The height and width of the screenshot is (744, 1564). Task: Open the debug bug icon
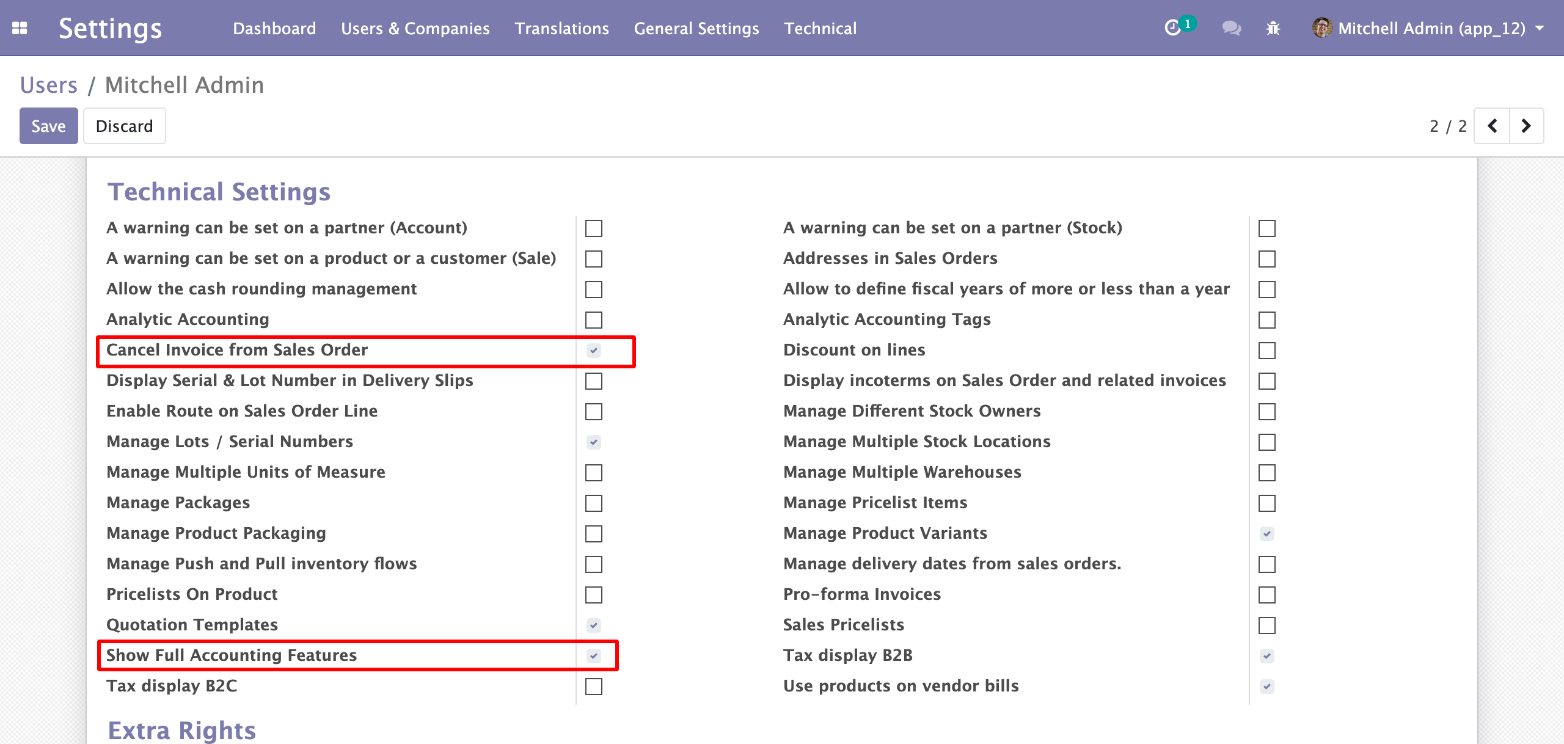(1273, 28)
